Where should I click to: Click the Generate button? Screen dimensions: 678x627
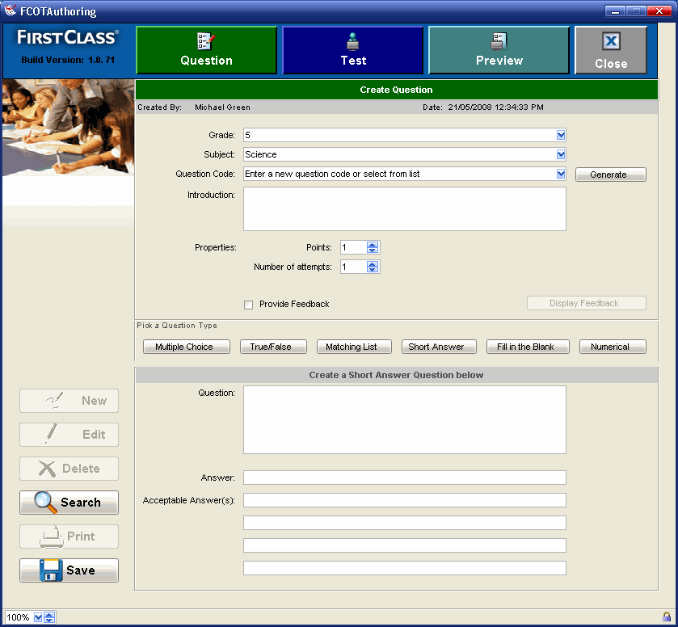pyautogui.click(x=610, y=175)
